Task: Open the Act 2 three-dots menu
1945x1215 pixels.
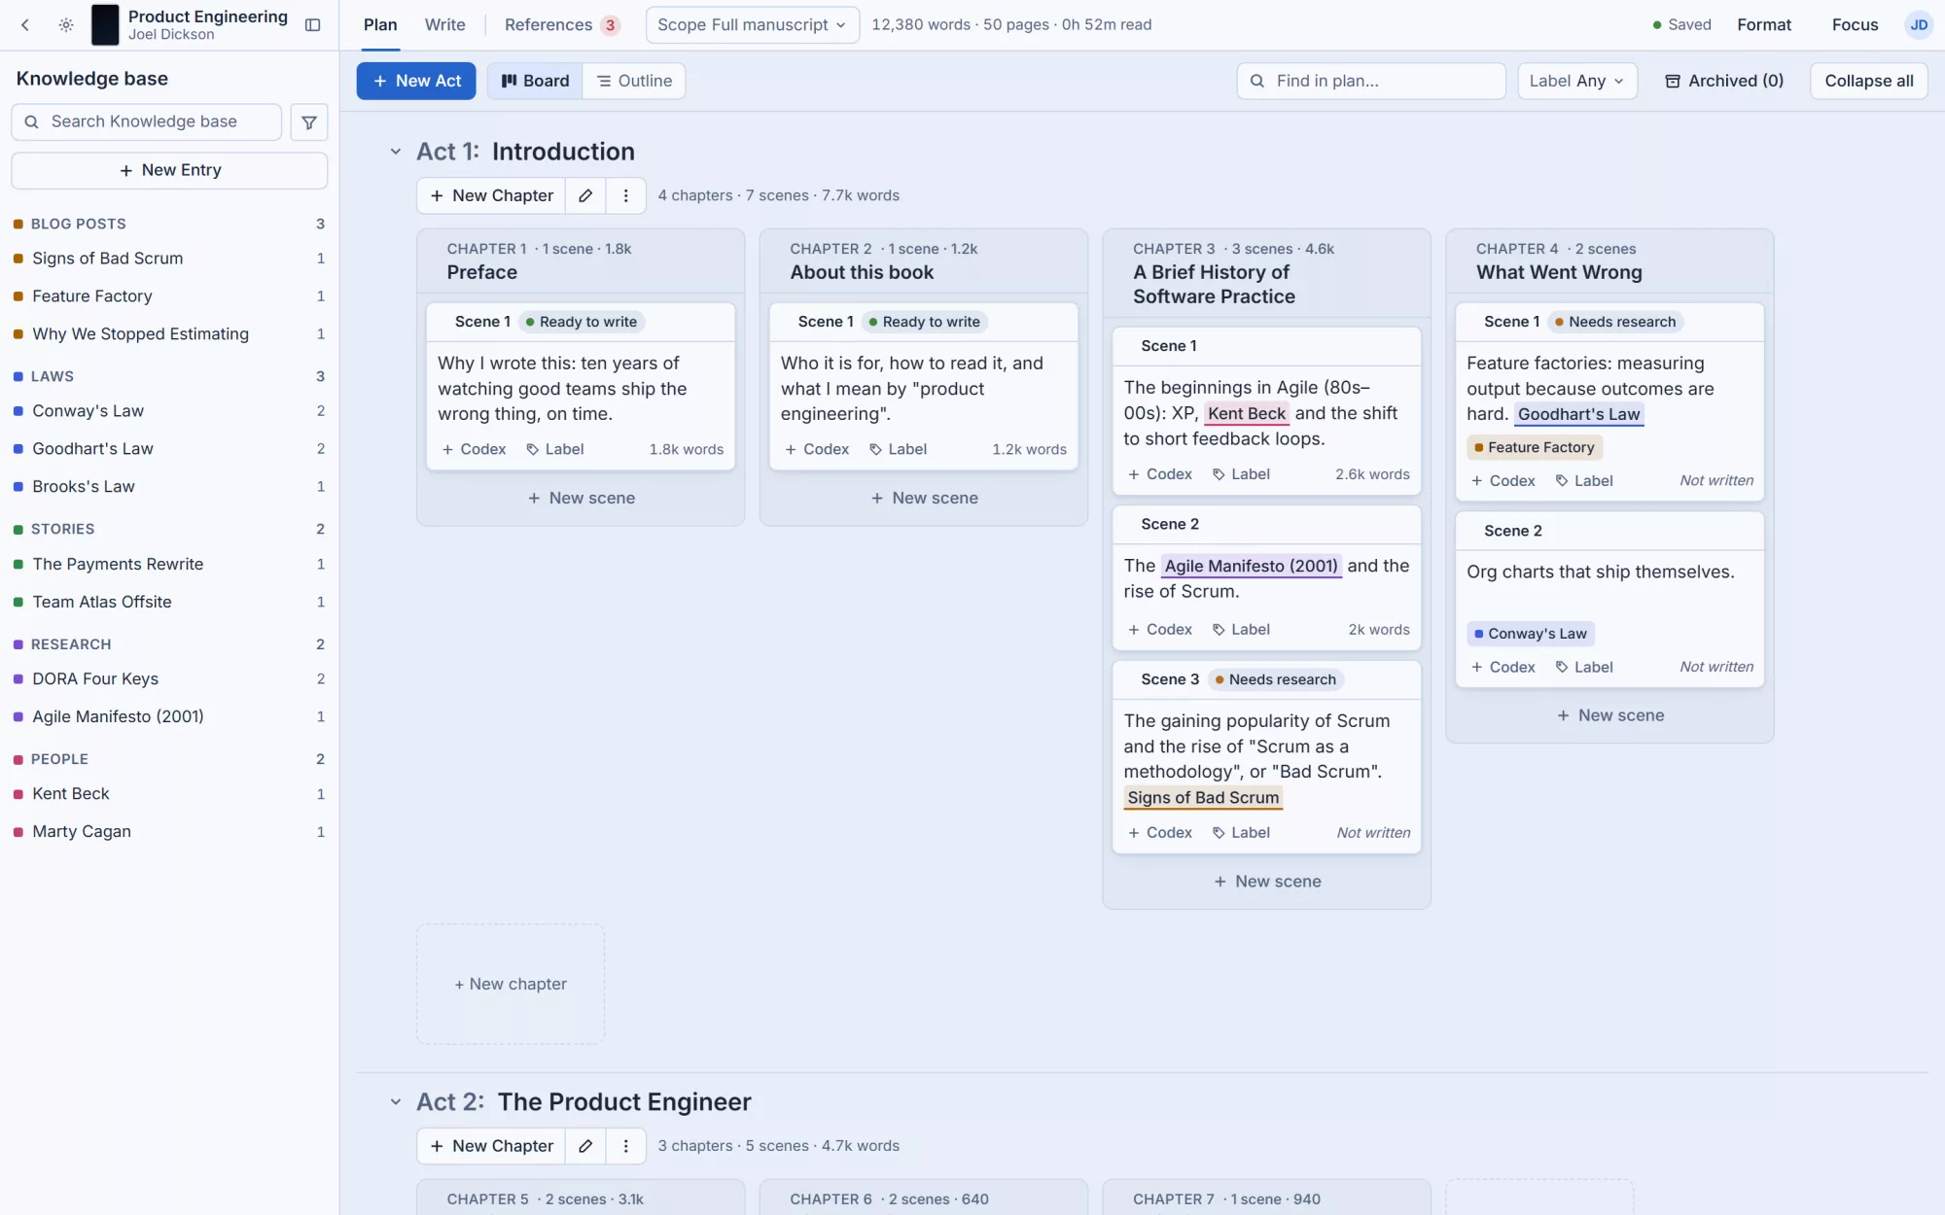Action: point(626,1146)
